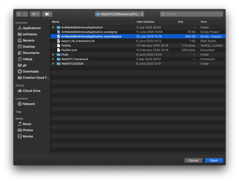
Task: Select the WebRTCiOSSDK folder icon
Action: click(x=59, y=64)
